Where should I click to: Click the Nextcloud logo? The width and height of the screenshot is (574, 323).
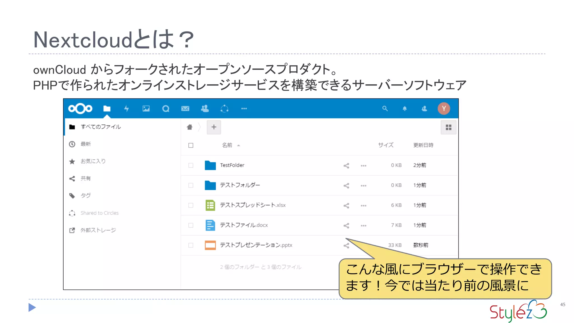click(x=80, y=109)
